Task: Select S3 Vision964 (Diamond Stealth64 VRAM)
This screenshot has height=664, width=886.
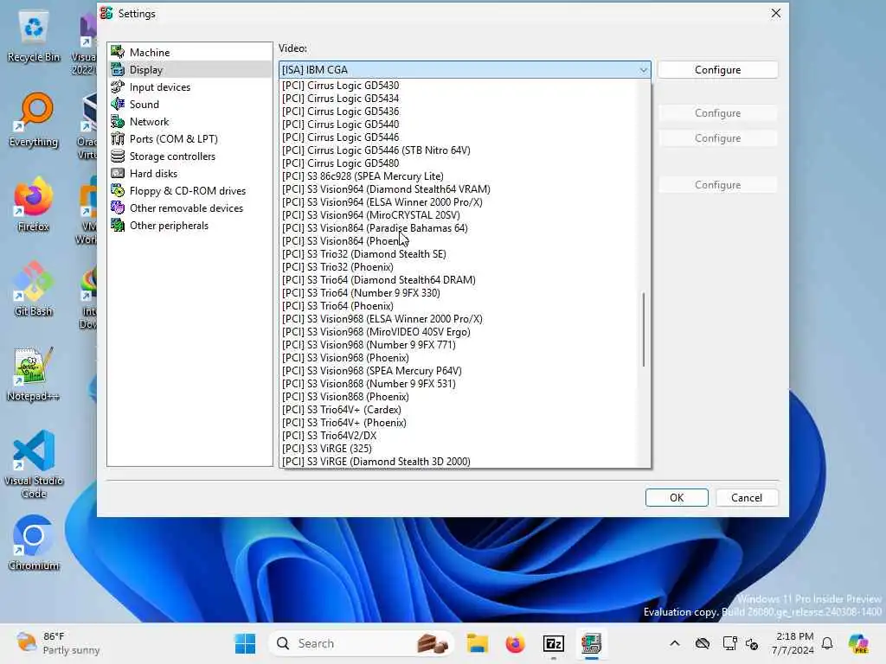Action: 459,189
